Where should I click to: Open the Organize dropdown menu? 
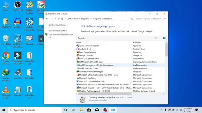83,38
